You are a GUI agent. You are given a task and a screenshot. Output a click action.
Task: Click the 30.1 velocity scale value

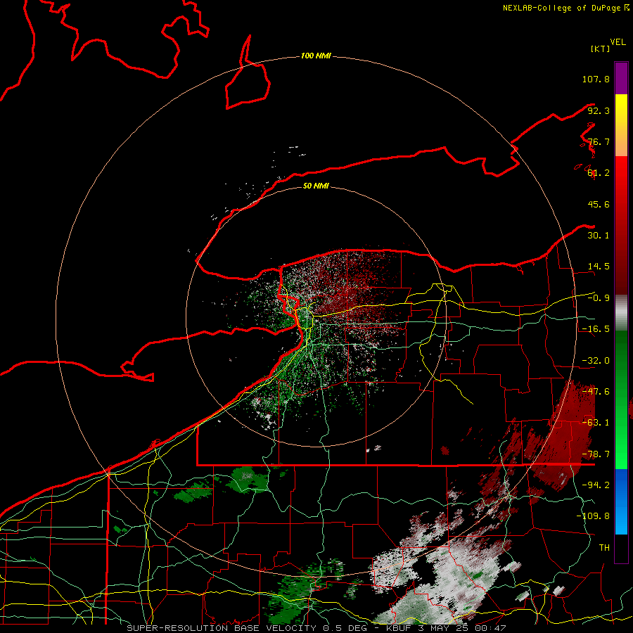point(599,236)
